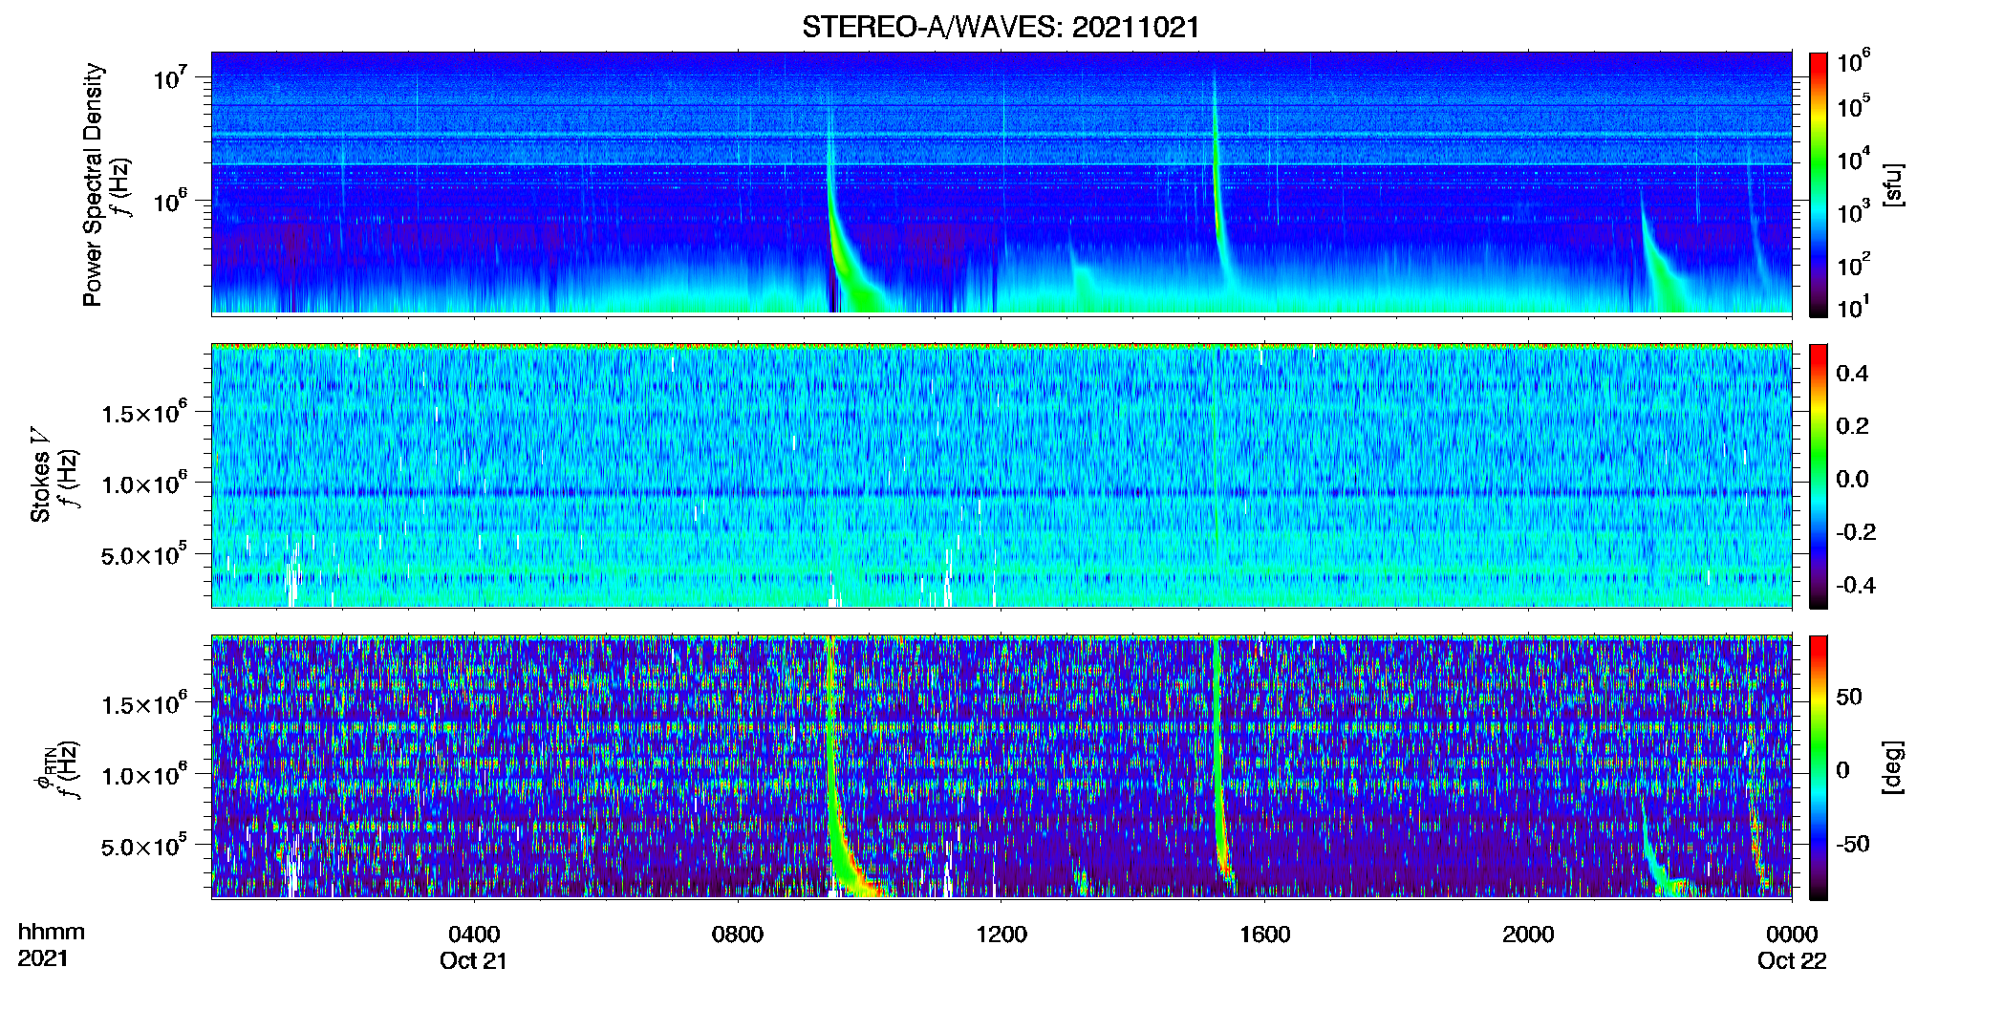
Task: Click the 10^5 label on sfu colorbar
Action: (x=1853, y=106)
